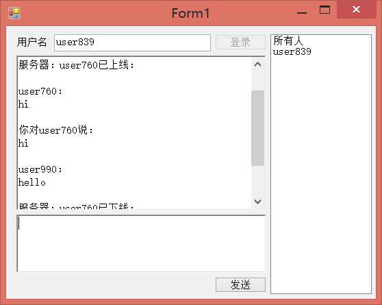Click the 'user760:' sender line in chat log
Image resolution: width=382 pixels, height=305 pixels.
click(x=40, y=92)
